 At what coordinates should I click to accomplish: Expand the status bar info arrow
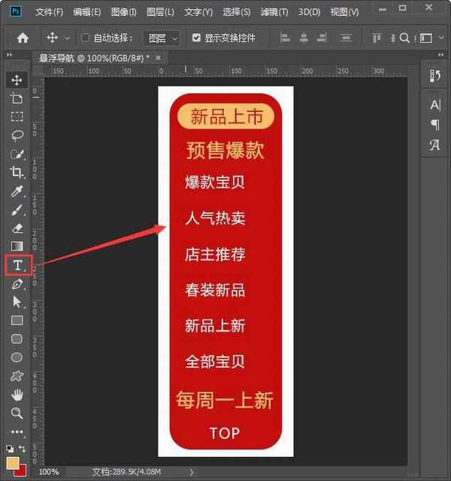(x=191, y=472)
